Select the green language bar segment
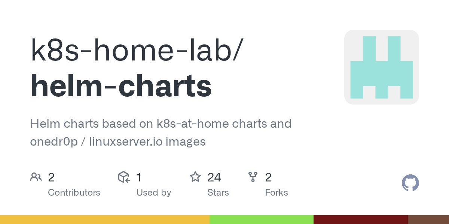Screen dimensions: 449x224 (x=262, y=220)
